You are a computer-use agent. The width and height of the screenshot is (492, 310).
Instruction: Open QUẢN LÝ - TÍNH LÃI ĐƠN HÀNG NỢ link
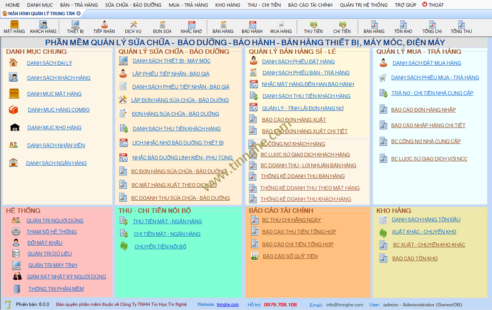click(x=303, y=109)
